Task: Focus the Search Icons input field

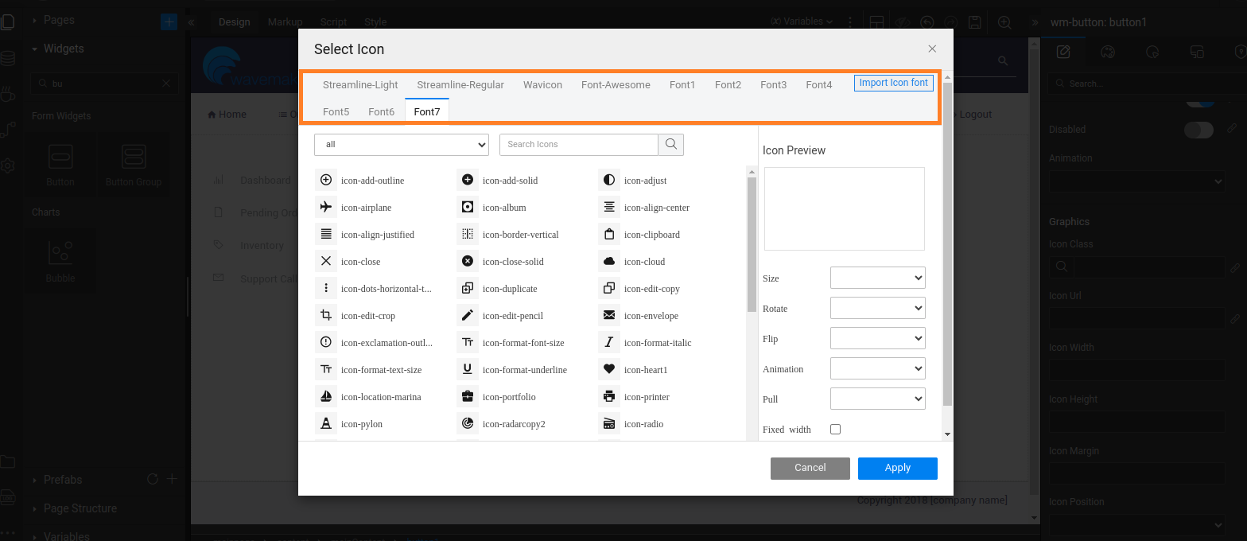Action: coord(578,144)
